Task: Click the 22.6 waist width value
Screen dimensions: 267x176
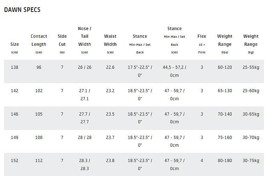Action: click(x=110, y=67)
